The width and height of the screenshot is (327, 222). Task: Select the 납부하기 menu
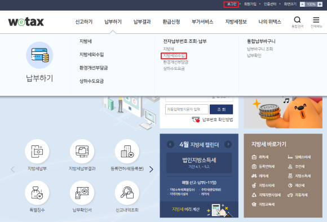(x=113, y=21)
